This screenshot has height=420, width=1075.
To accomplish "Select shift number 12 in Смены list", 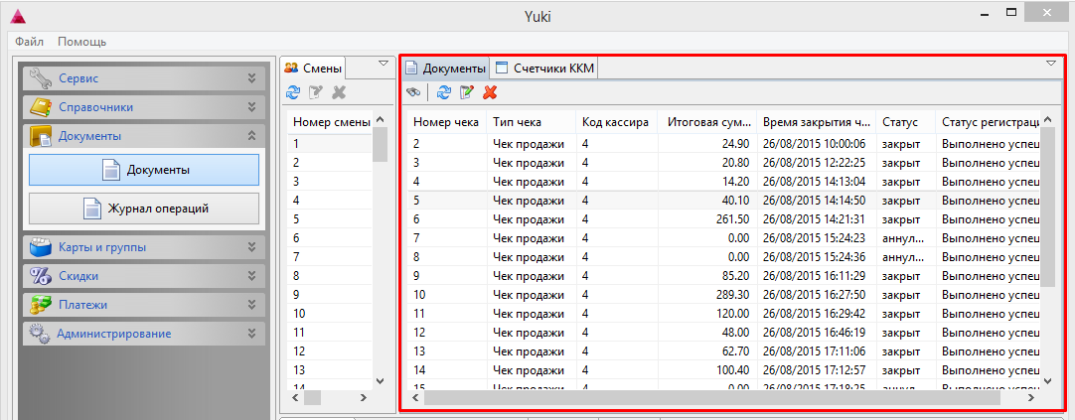I will pos(331,351).
